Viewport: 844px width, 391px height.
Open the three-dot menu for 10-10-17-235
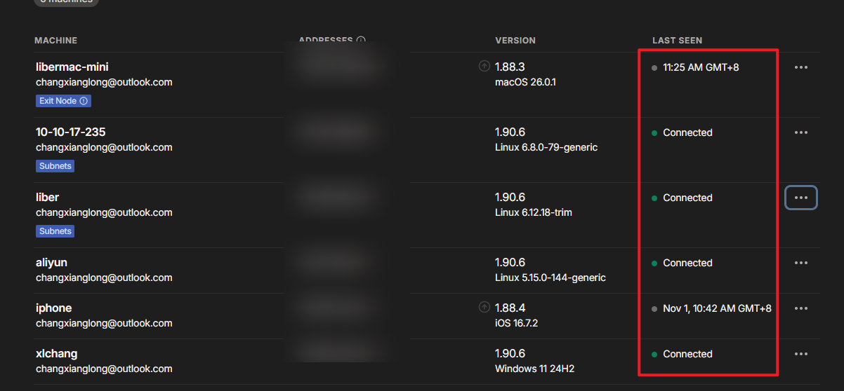click(x=800, y=132)
